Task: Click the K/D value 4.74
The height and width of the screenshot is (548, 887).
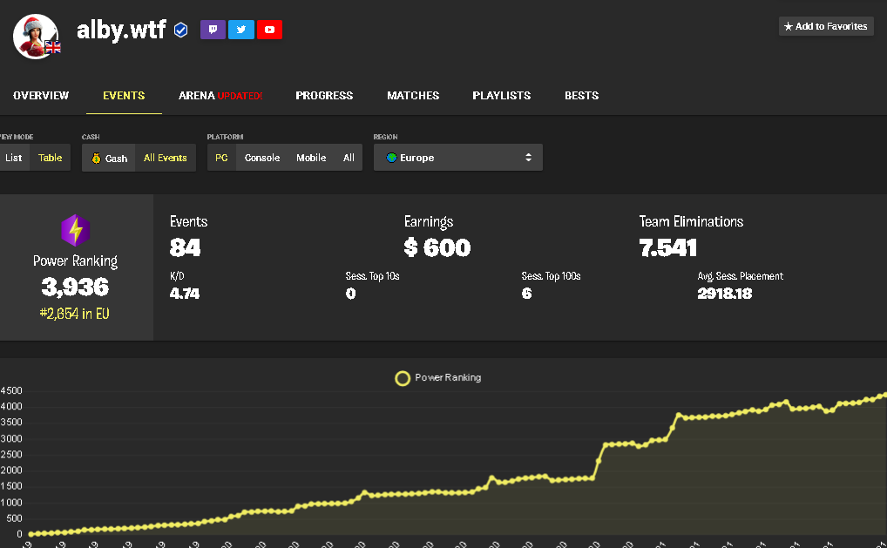Action: (x=185, y=294)
